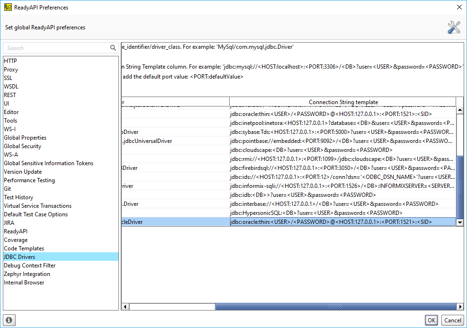Screen dimensions: 467x328
Task: Select the jdbc:cloudscape:<DB> connection string cell
Action: 343,150
